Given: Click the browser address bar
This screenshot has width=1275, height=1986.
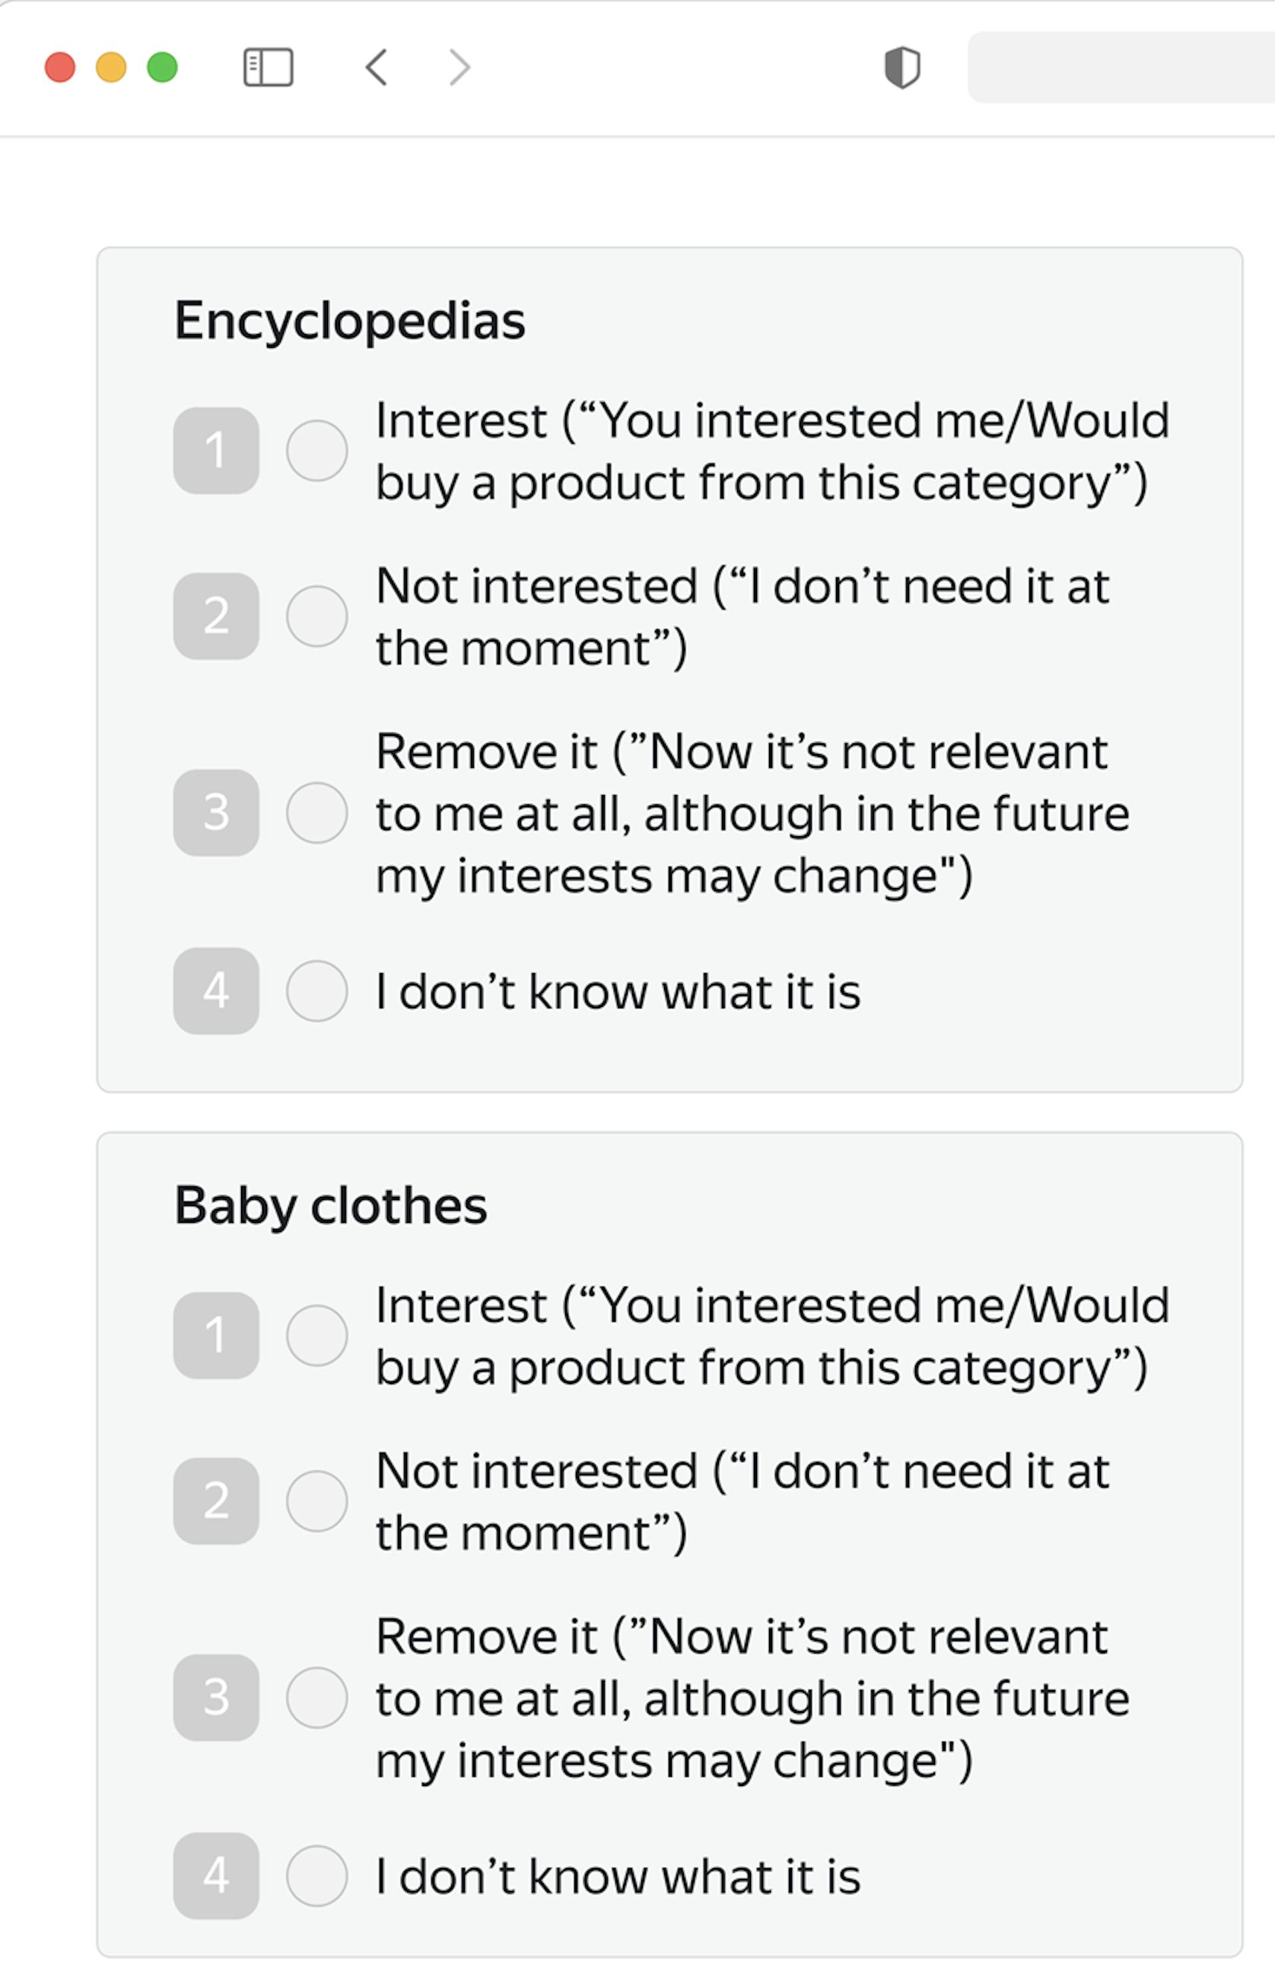Looking at the screenshot, I should pos(1120,67).
